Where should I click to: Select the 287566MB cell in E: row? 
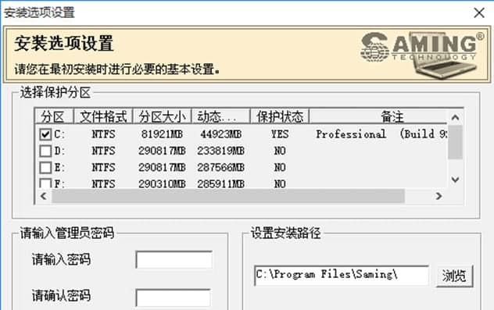(x=221, y=167)
